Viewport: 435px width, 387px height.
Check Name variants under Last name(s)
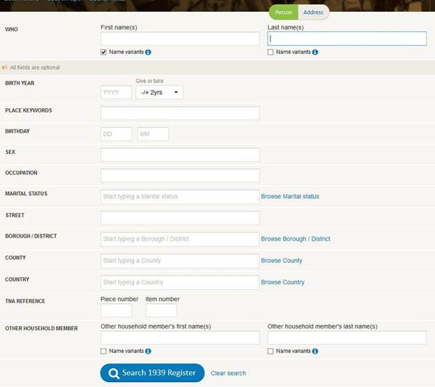click(x=270, y=52)
